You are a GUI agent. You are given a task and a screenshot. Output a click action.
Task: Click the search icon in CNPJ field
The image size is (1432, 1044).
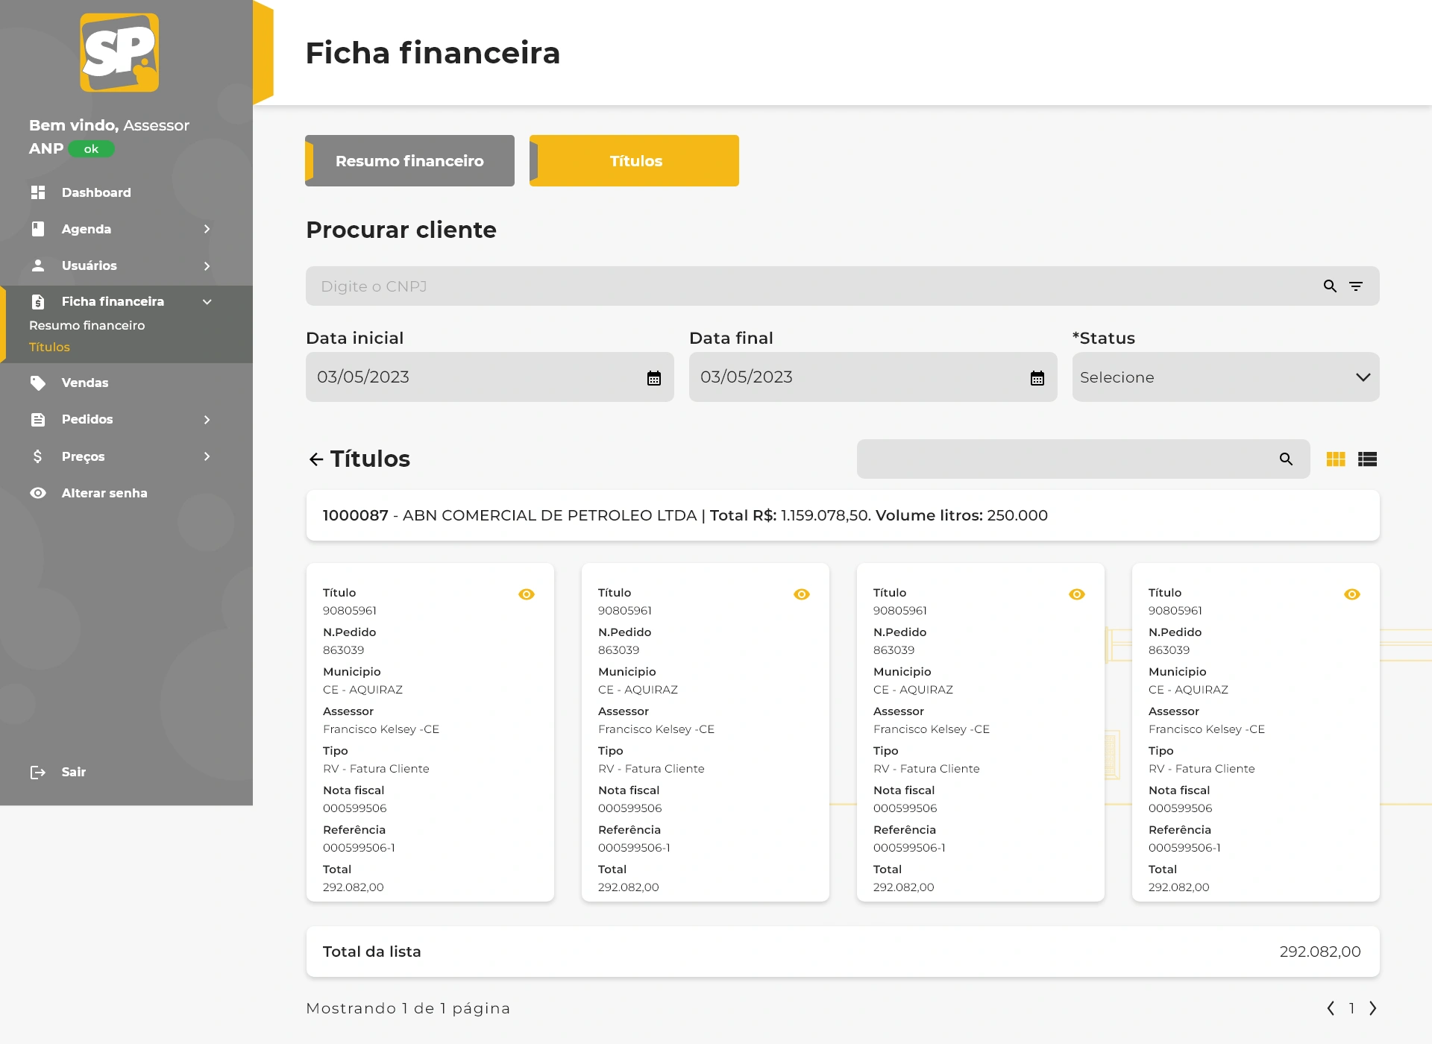[1330, 286]
